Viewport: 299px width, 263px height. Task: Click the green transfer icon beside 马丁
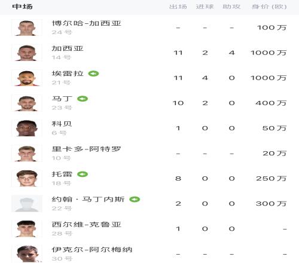click(83, 99)
